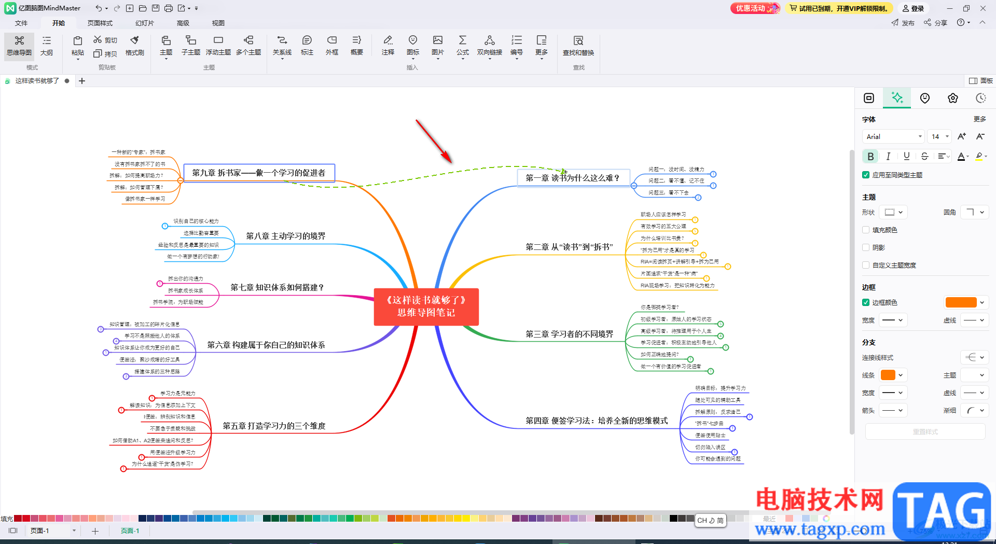
Task: Insert a new Topic
Action: (x=166, y=46)
